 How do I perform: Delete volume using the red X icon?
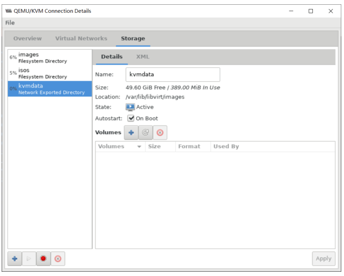160,133
